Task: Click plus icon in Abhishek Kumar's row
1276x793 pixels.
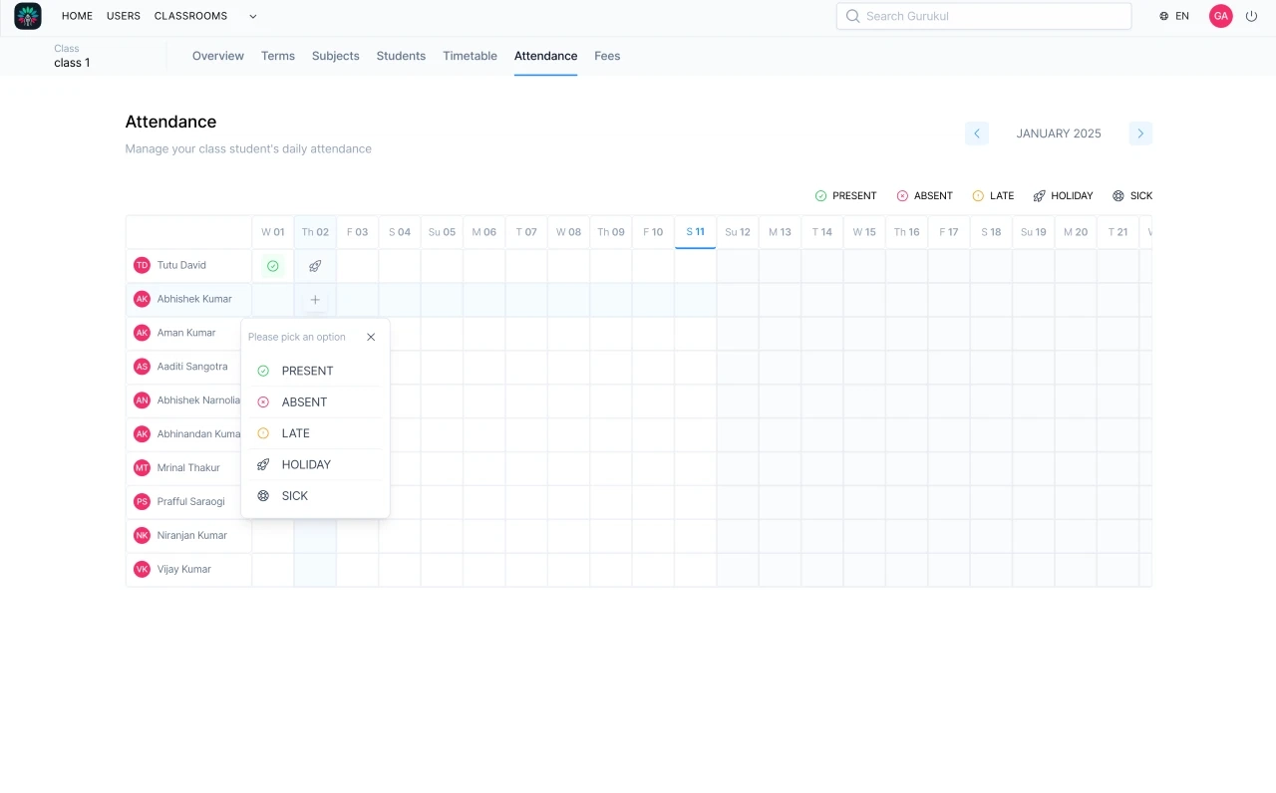Action: (315, 300)
